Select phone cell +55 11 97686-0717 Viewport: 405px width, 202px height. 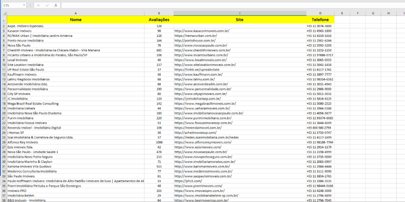pos(320,55)
